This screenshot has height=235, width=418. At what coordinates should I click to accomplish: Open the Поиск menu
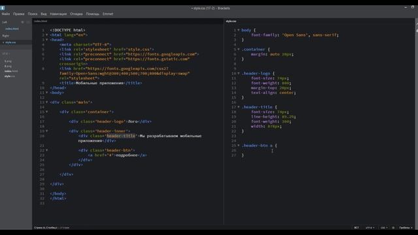click(x=33, y=14)
